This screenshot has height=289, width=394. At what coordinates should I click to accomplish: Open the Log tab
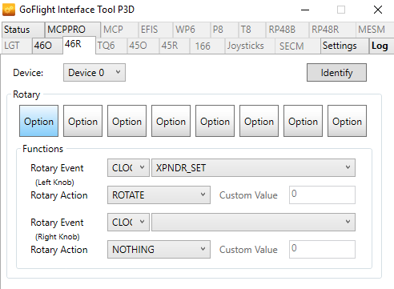[x=381, y=46]
